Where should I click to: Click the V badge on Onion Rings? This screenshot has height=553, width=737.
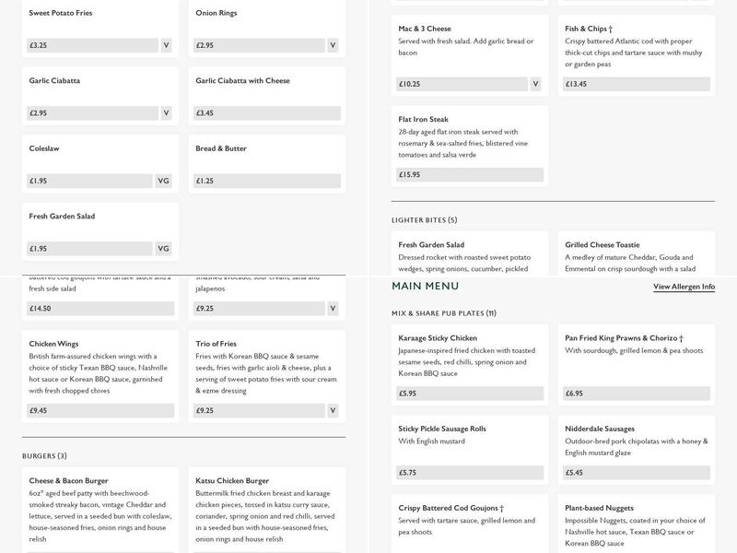click(333, 45)
